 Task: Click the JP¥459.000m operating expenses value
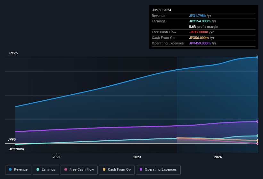tap(200, 43)
